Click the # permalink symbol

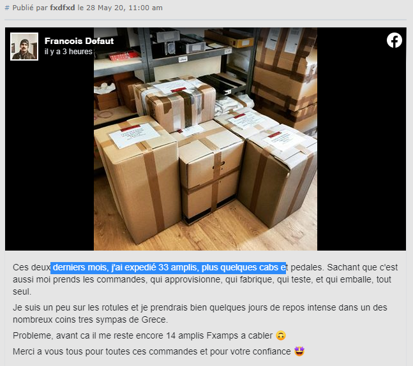point(7,8)
